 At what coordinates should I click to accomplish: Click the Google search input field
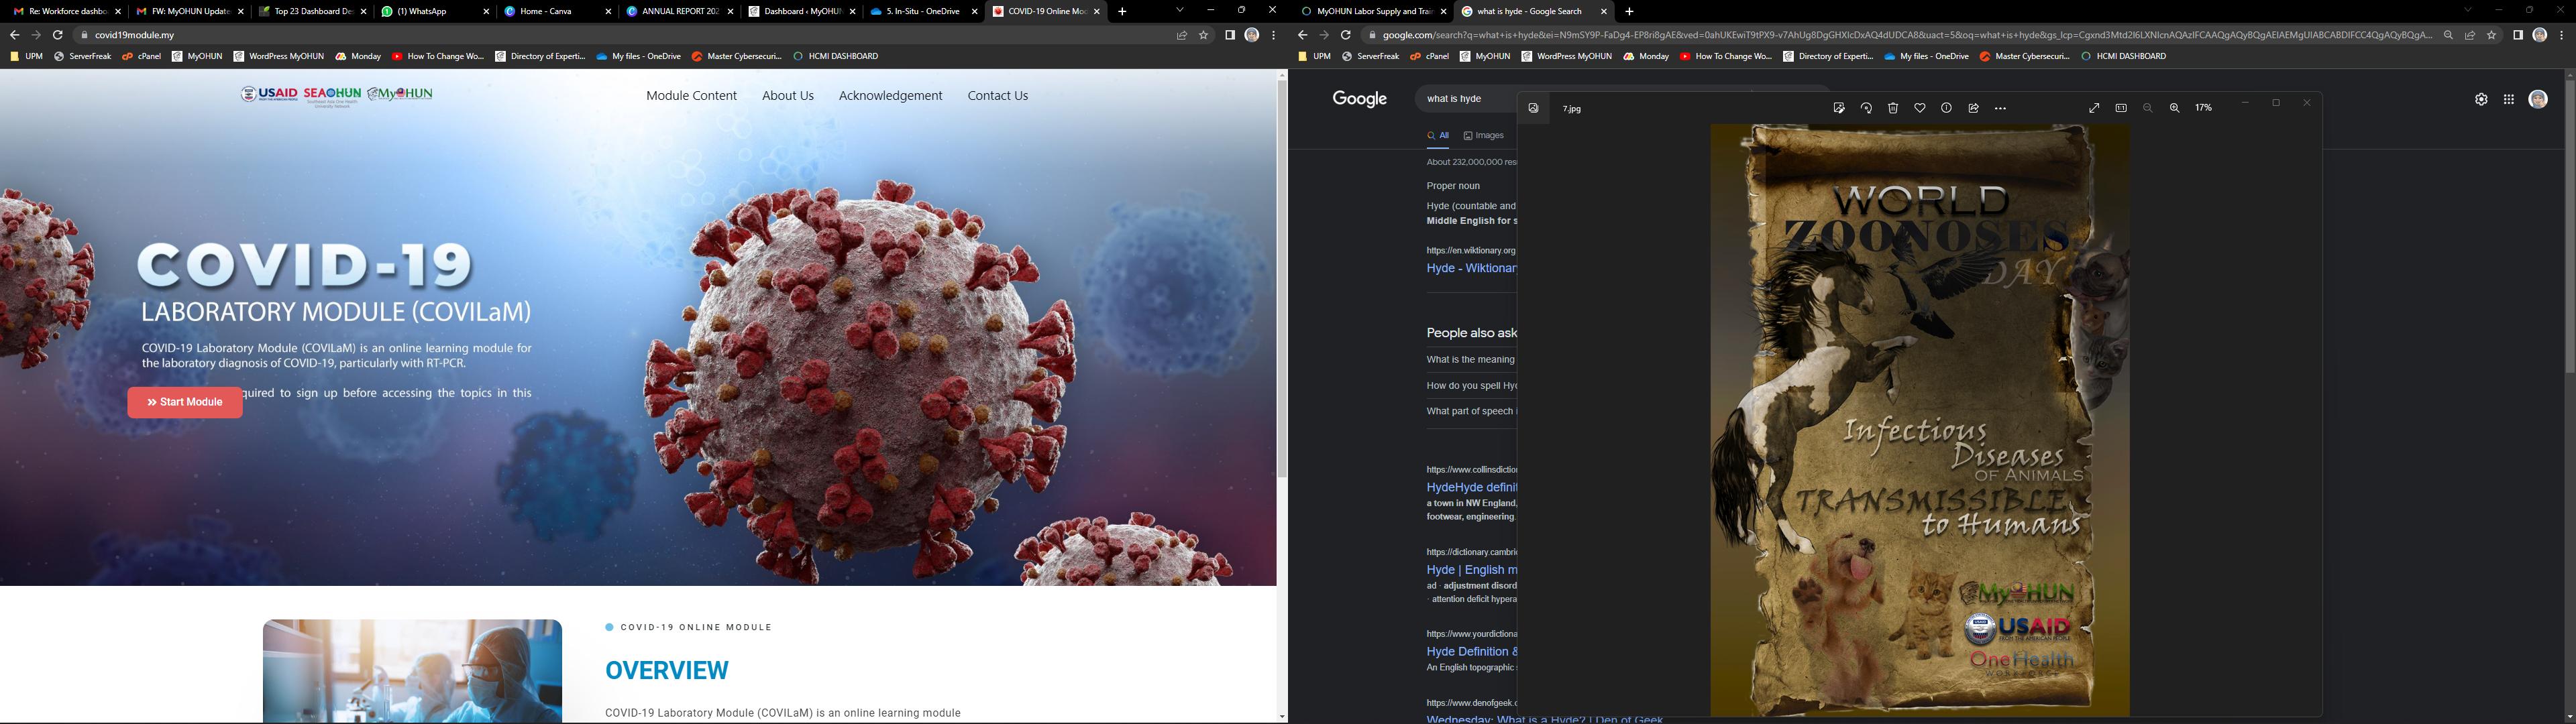1465,99
